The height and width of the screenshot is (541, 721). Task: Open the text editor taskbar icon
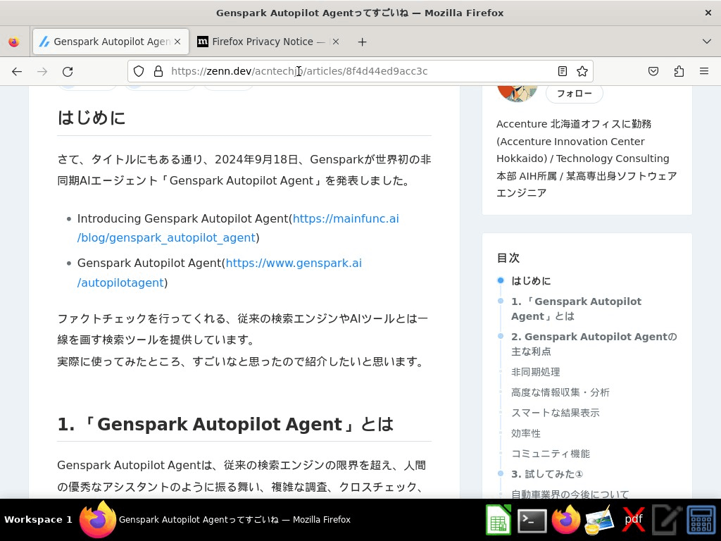point(667,521)
